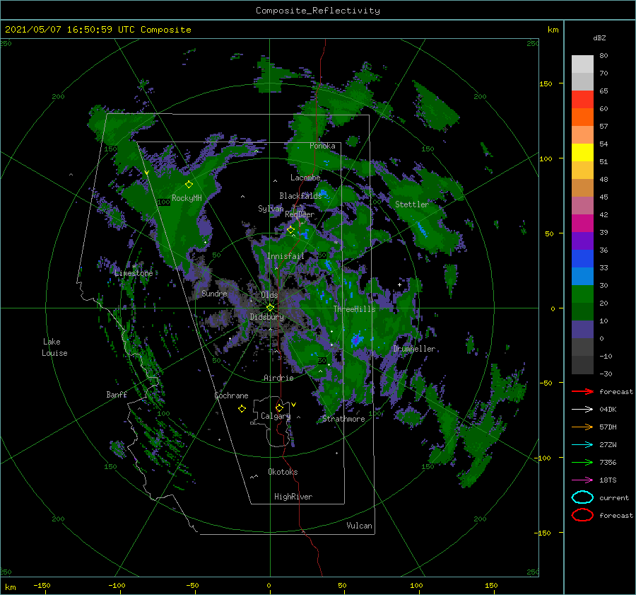Click the Lacombe label on map
The image size is (636, 595).
(x=305, y=178)
